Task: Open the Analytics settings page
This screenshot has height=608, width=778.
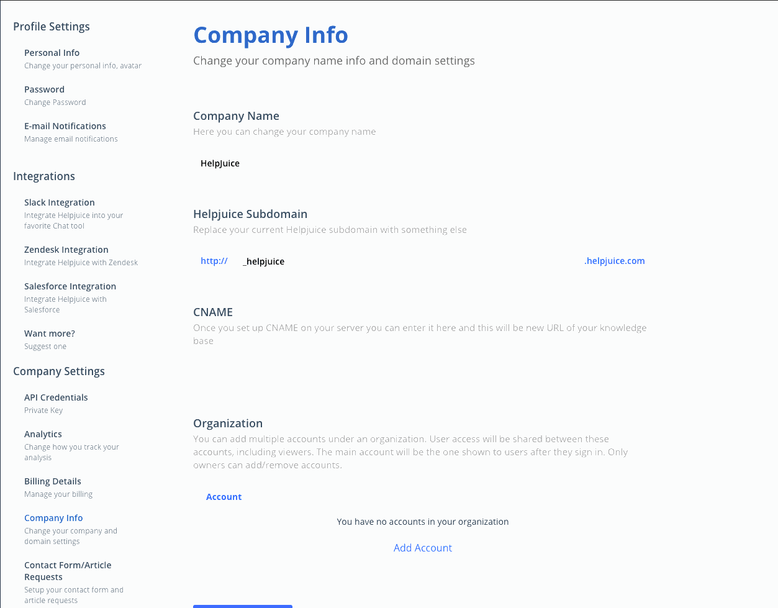Action: tap(43, 433)
